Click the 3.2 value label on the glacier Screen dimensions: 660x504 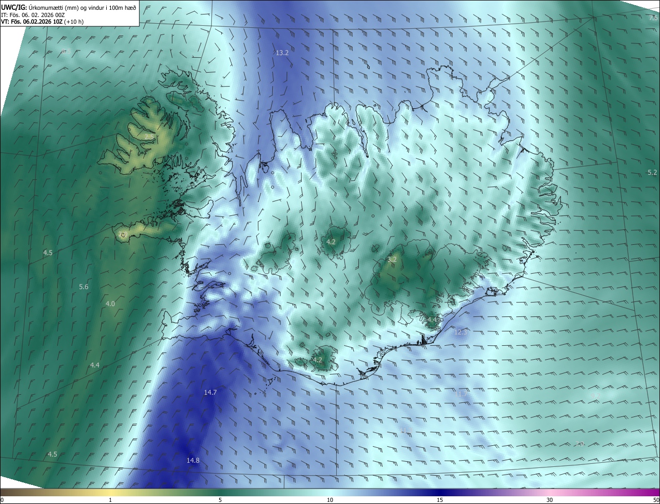point(392,259)
